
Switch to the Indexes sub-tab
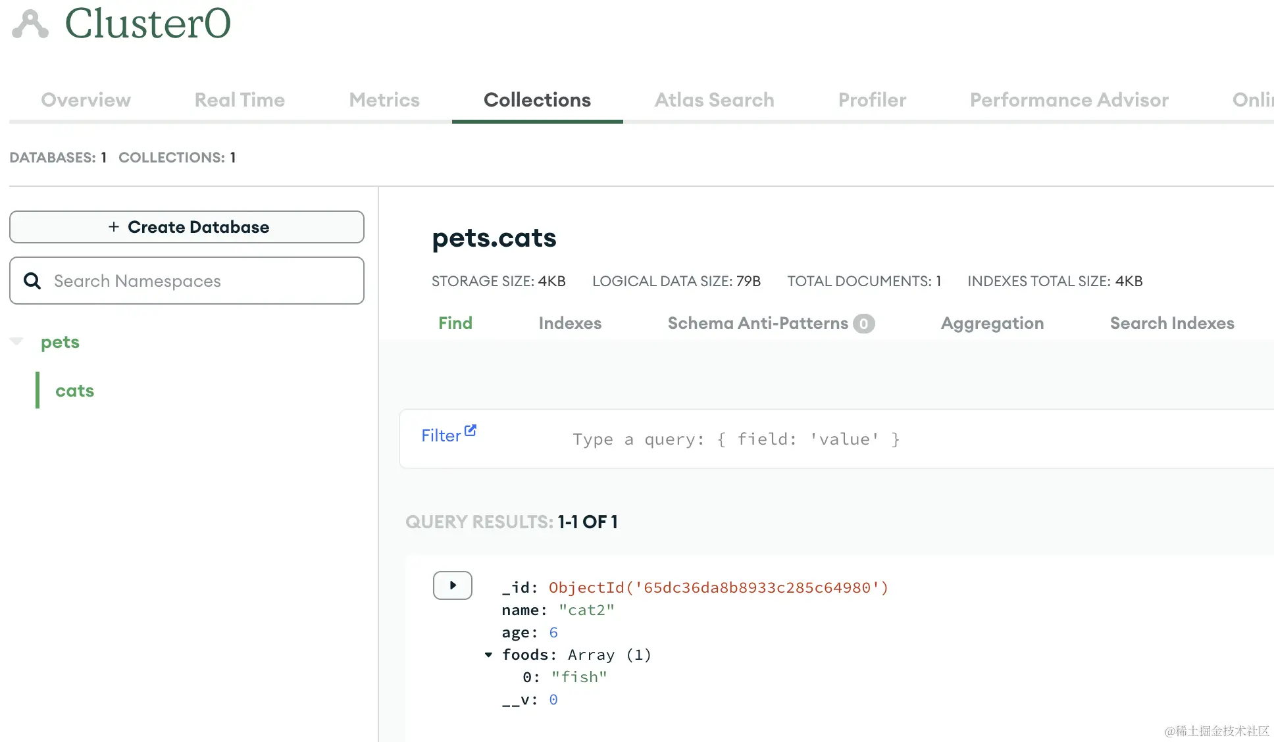570,323
